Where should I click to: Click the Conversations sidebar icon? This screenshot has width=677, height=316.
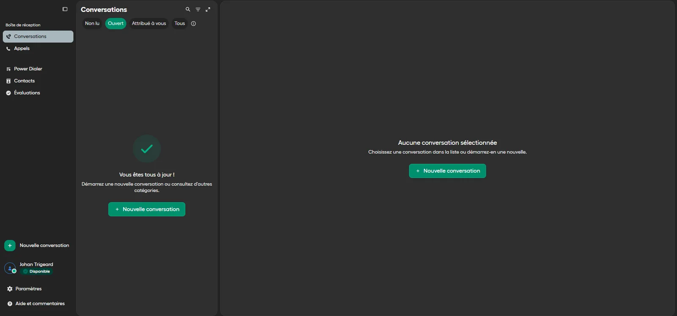pyautogui.click(x=8, y=36)
